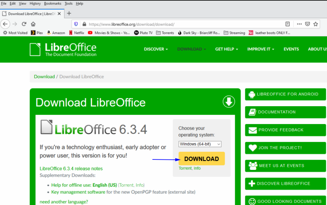Click Discover LibreOffice sidebar button
This screenshot has width=327, height=205.
285,184
